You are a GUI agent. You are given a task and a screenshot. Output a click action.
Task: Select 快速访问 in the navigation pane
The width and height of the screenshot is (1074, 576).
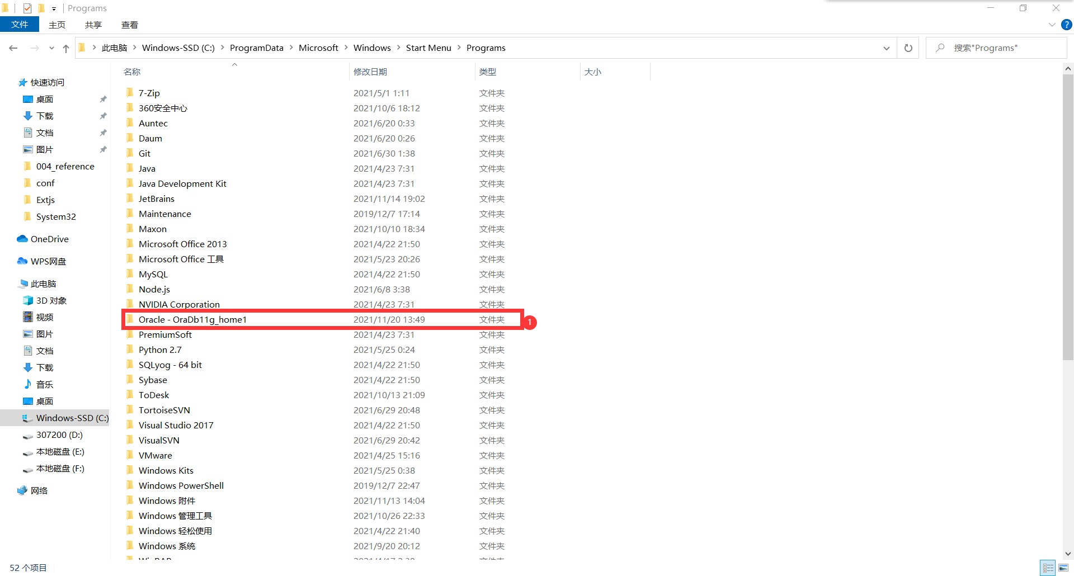pyautogui.click(x=48, y=83)
